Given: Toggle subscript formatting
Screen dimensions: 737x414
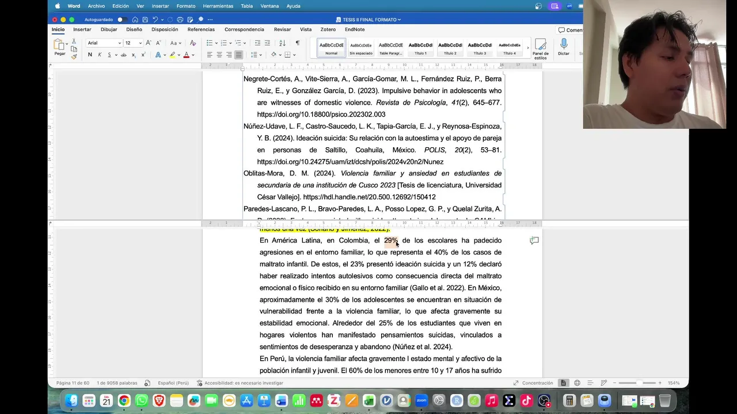Looking at the screenshot, I should [x=133, y=55].
